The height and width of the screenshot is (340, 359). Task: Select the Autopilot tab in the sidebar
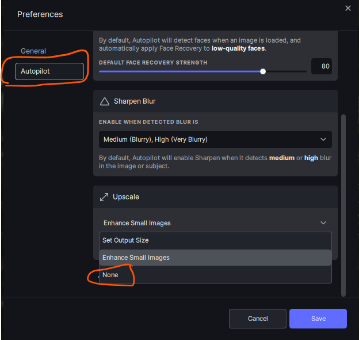49,71
